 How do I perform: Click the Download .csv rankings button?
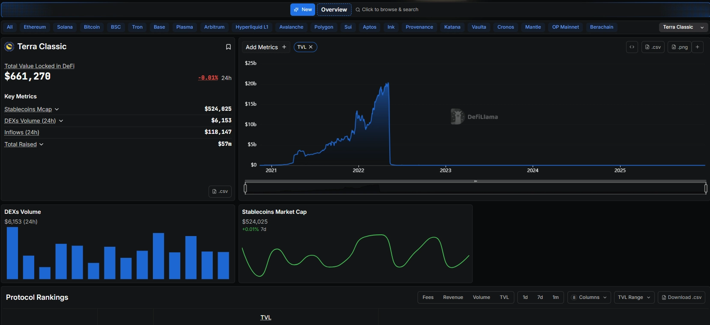click(x=681, y=298)
